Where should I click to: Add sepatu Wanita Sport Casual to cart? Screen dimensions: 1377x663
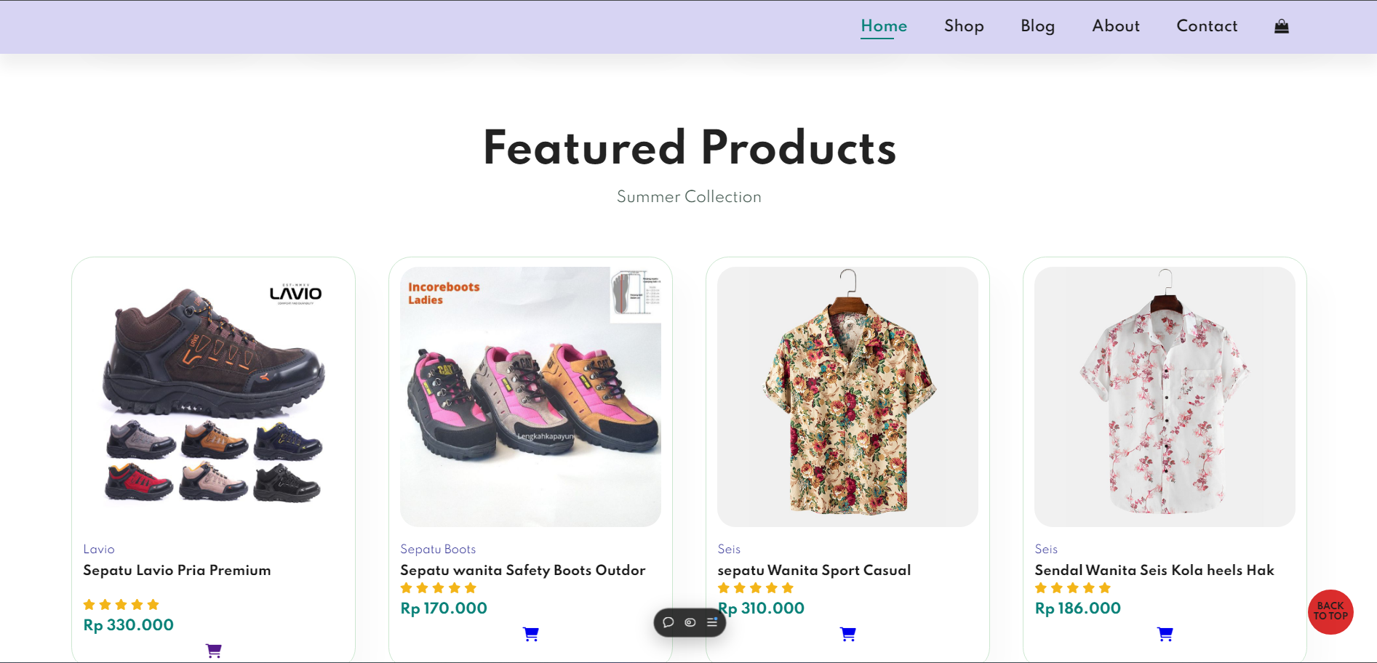(848, 634)
